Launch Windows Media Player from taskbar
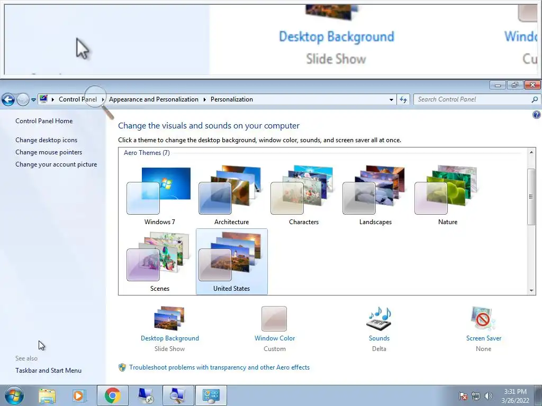542x406 pixels. (79, 395)
